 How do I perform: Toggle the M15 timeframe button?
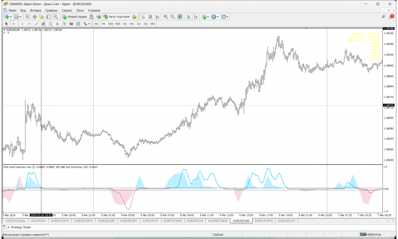coord(111,24)
